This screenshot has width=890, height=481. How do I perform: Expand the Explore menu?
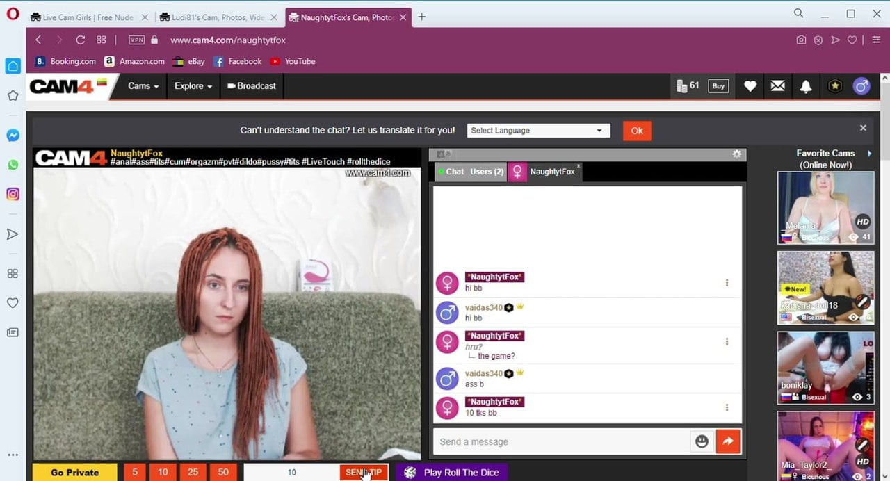coord(193,86)
